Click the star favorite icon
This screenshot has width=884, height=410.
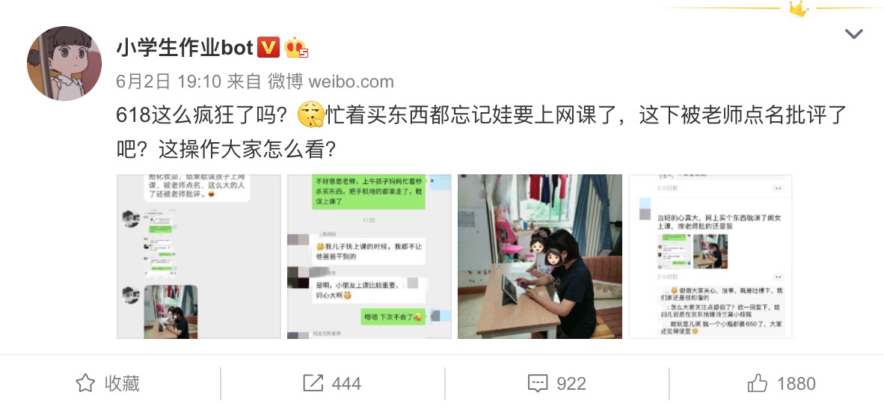tap(86, 384)
